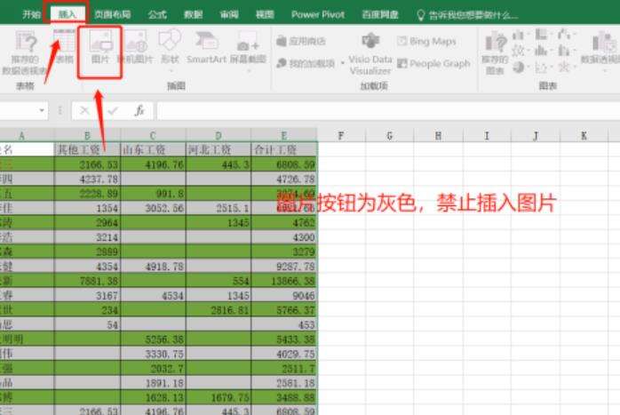Click the Table icon in ribbon

65,41
